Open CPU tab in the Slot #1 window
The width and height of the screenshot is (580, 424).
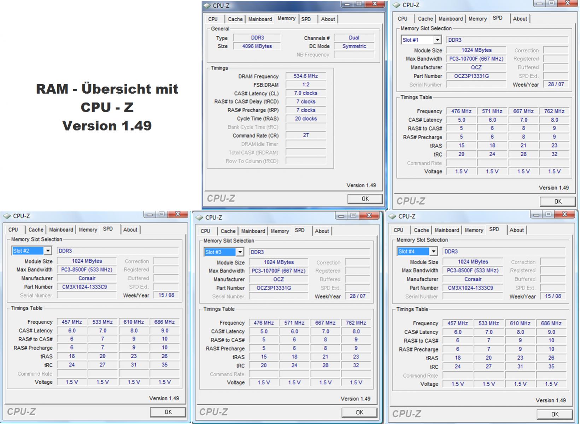click(x=403, y=19)
